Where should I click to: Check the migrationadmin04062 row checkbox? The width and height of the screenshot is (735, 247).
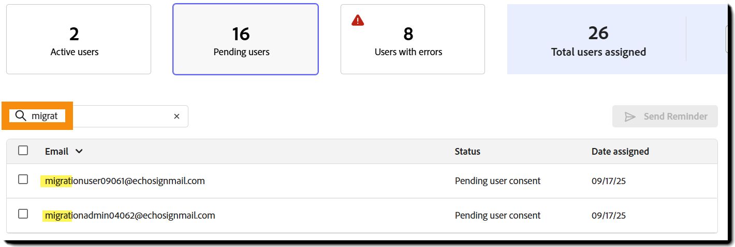[x=23, y=214]
